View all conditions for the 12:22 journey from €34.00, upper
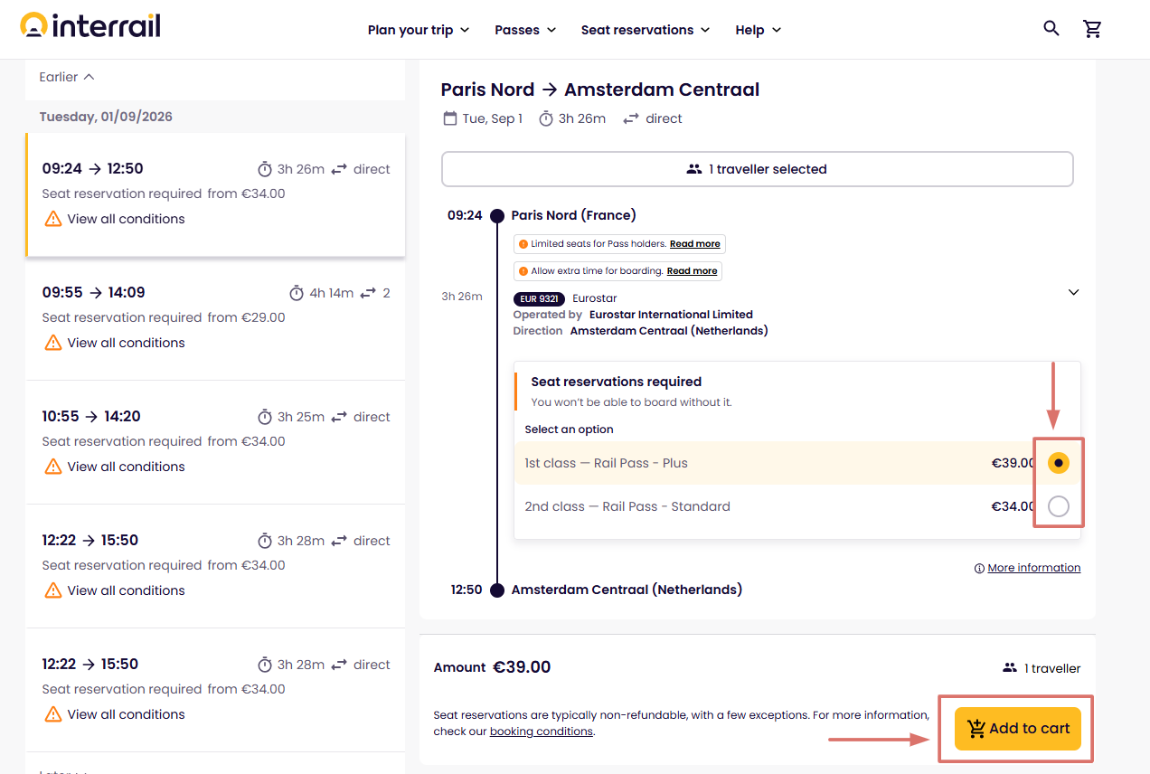Image resolution: width=1150 pixels, height=774 pixels. coord(126,590)
